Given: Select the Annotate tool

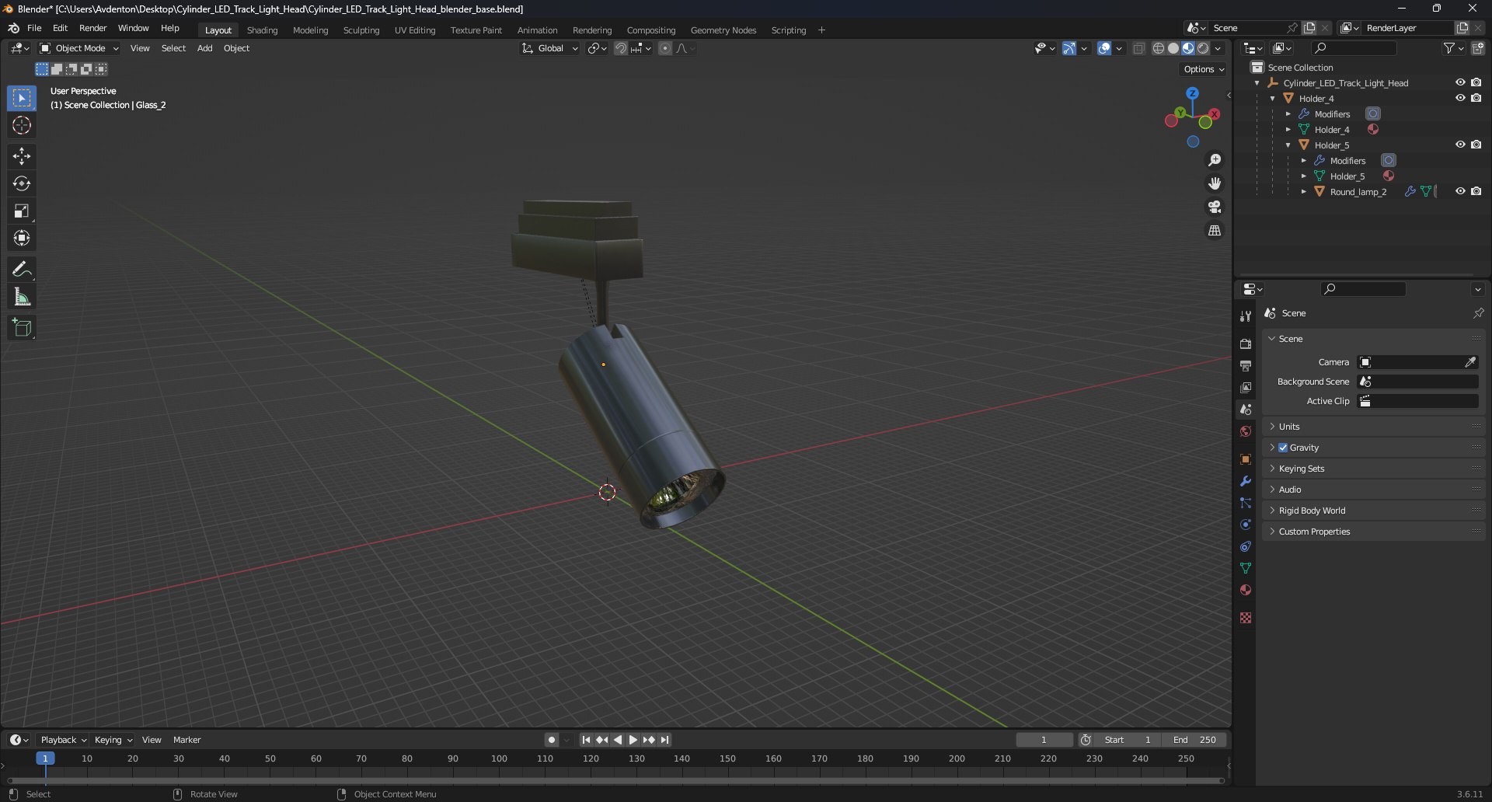Looking at the screenshot, I should (22, 270).
